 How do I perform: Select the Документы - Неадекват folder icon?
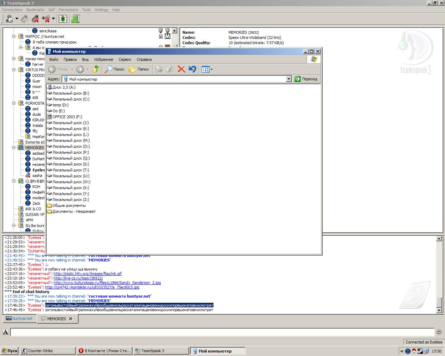pyautogui.click(x=49, y=211)
